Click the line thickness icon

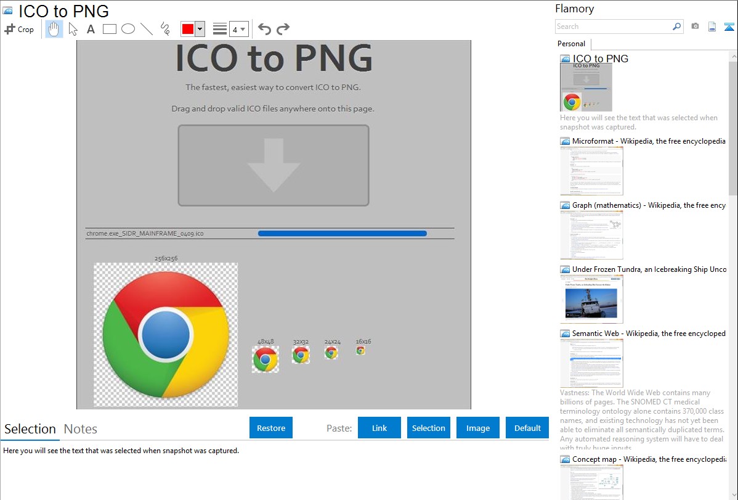tap(220, 29)
